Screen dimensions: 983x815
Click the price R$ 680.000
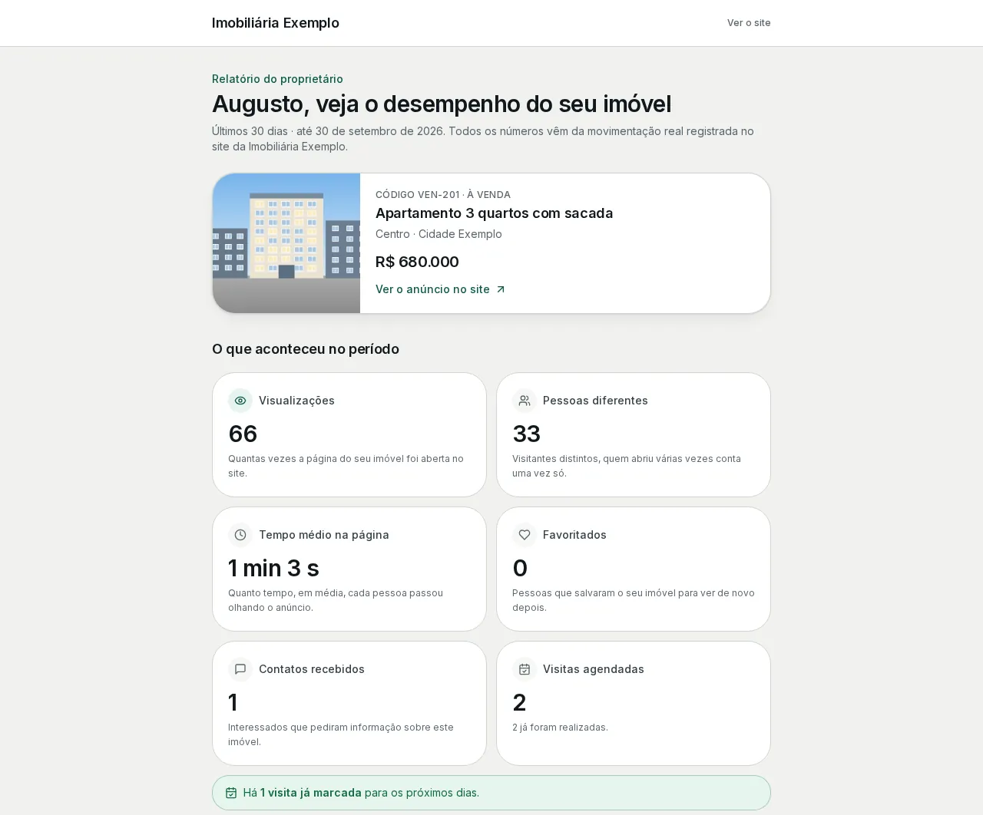coord(417,262)
